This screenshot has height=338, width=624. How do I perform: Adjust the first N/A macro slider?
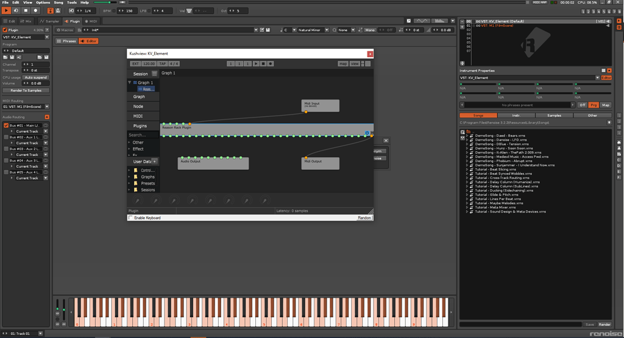coord(478,84)
